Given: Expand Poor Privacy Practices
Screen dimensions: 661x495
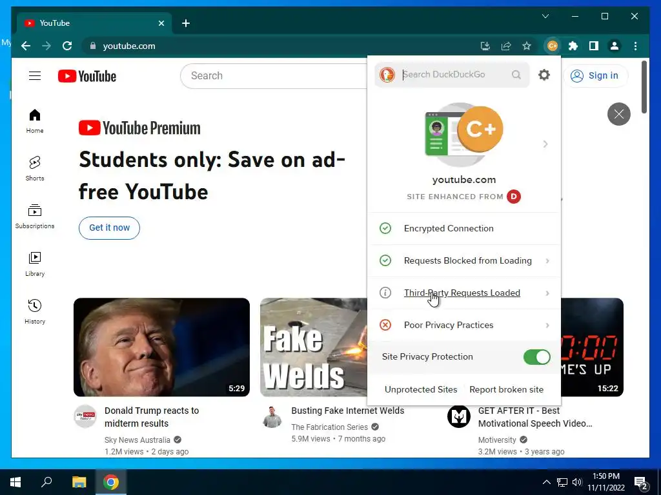Looking at the screenshot, I should [x=464, y=325].
